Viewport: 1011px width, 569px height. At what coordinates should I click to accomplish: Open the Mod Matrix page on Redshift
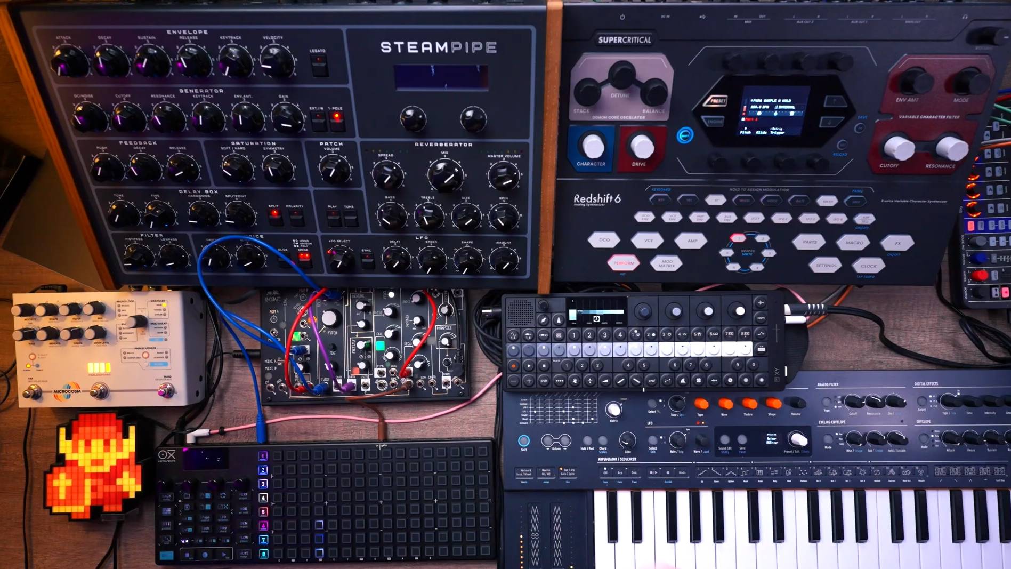666,263
